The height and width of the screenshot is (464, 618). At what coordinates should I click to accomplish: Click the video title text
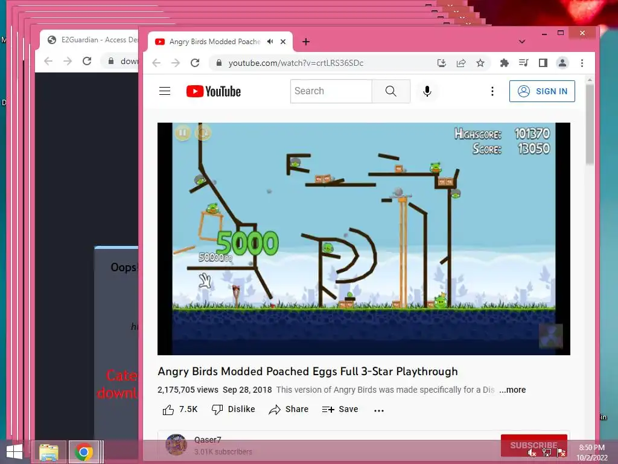[x=308, y=372]
